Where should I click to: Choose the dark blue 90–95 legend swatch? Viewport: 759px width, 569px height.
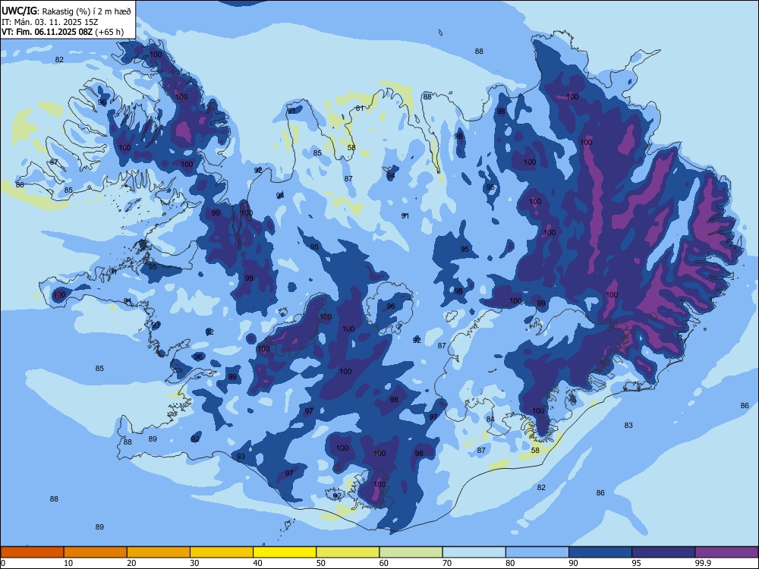(x=600, y=552)
